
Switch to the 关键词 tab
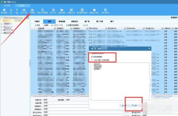coord(37,22)
